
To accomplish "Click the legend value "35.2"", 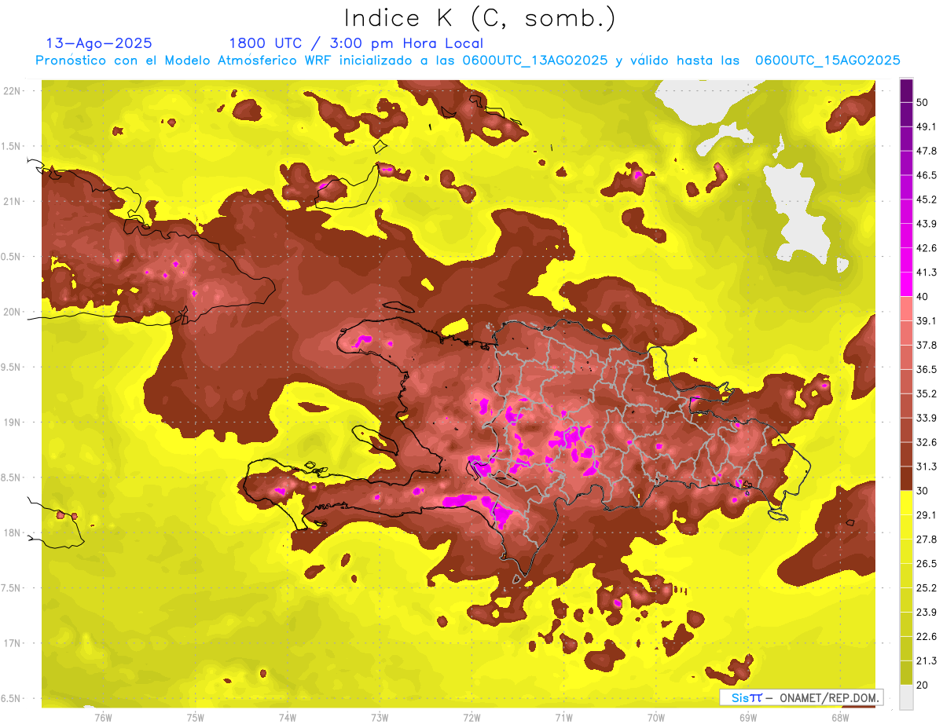I will [x=926, y=393].
